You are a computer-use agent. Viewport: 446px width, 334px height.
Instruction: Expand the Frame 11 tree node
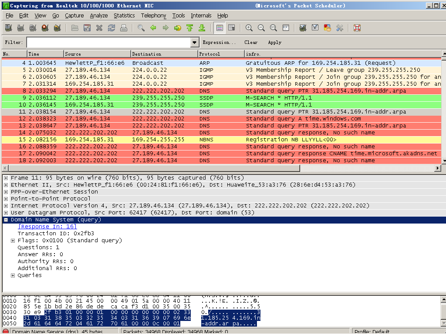pyautogui.click(x=6, y=178)
